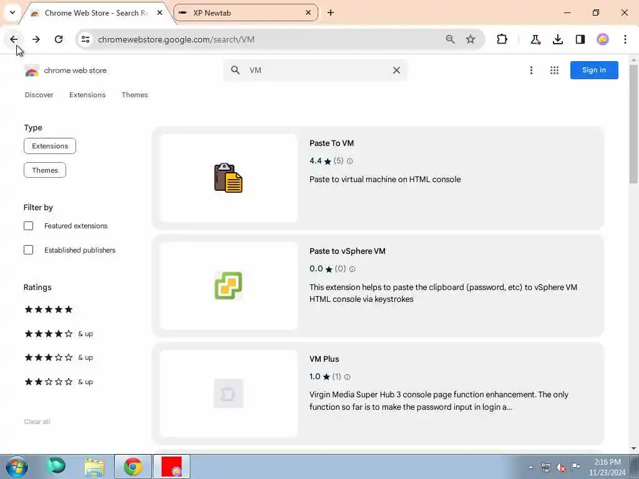Click the info icon beside Paste To VM rating
Screen dimensions: 639x479
pyautogui.click(x=349, y=162)
